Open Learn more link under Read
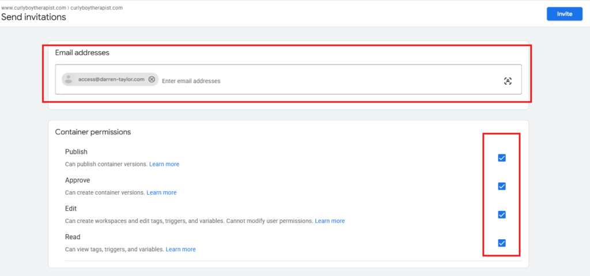The width and height of the screenshot is (590, 276). coord(180,249)
